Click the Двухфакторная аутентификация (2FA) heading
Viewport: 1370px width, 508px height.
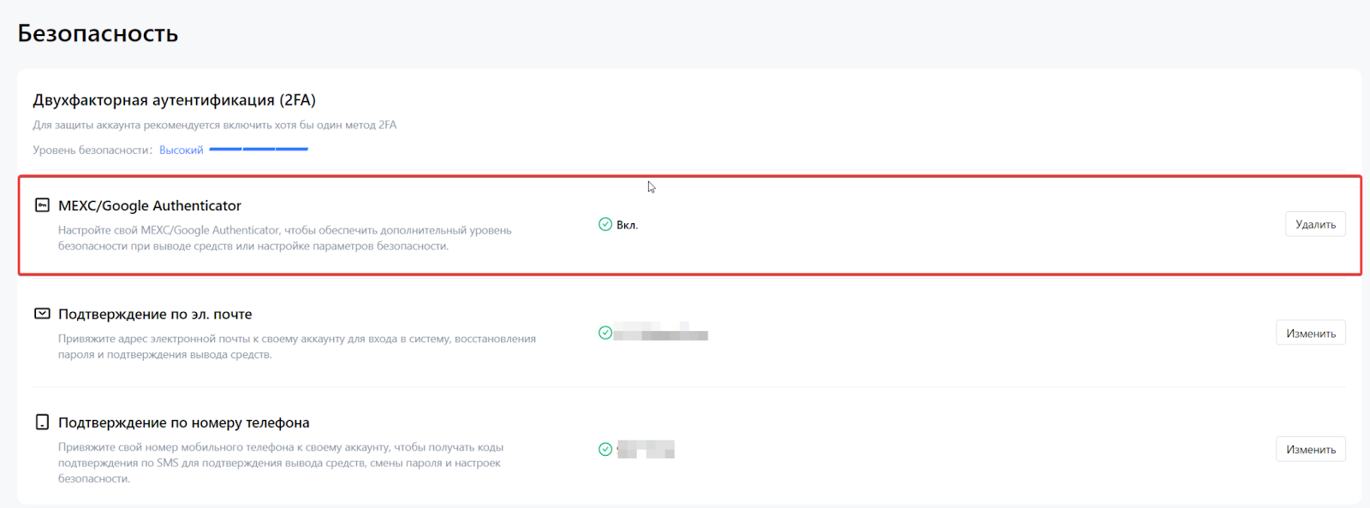(174, 100)
